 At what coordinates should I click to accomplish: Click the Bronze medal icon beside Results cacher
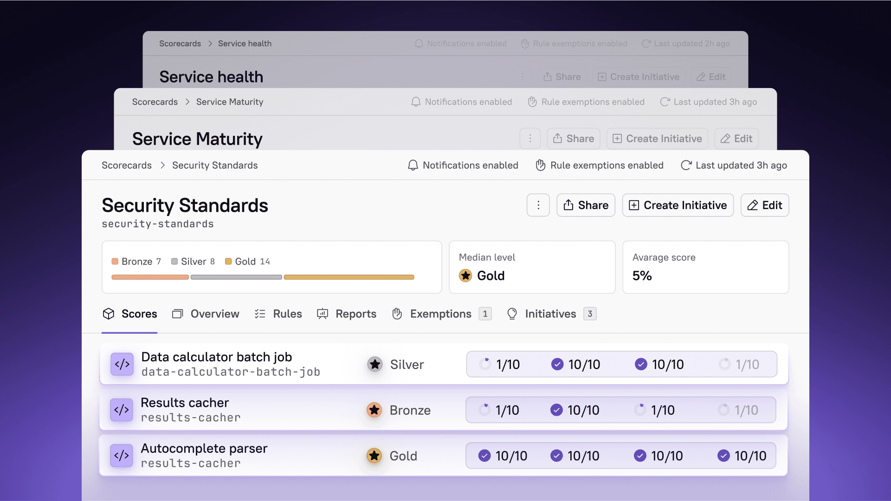coord(374,410)
